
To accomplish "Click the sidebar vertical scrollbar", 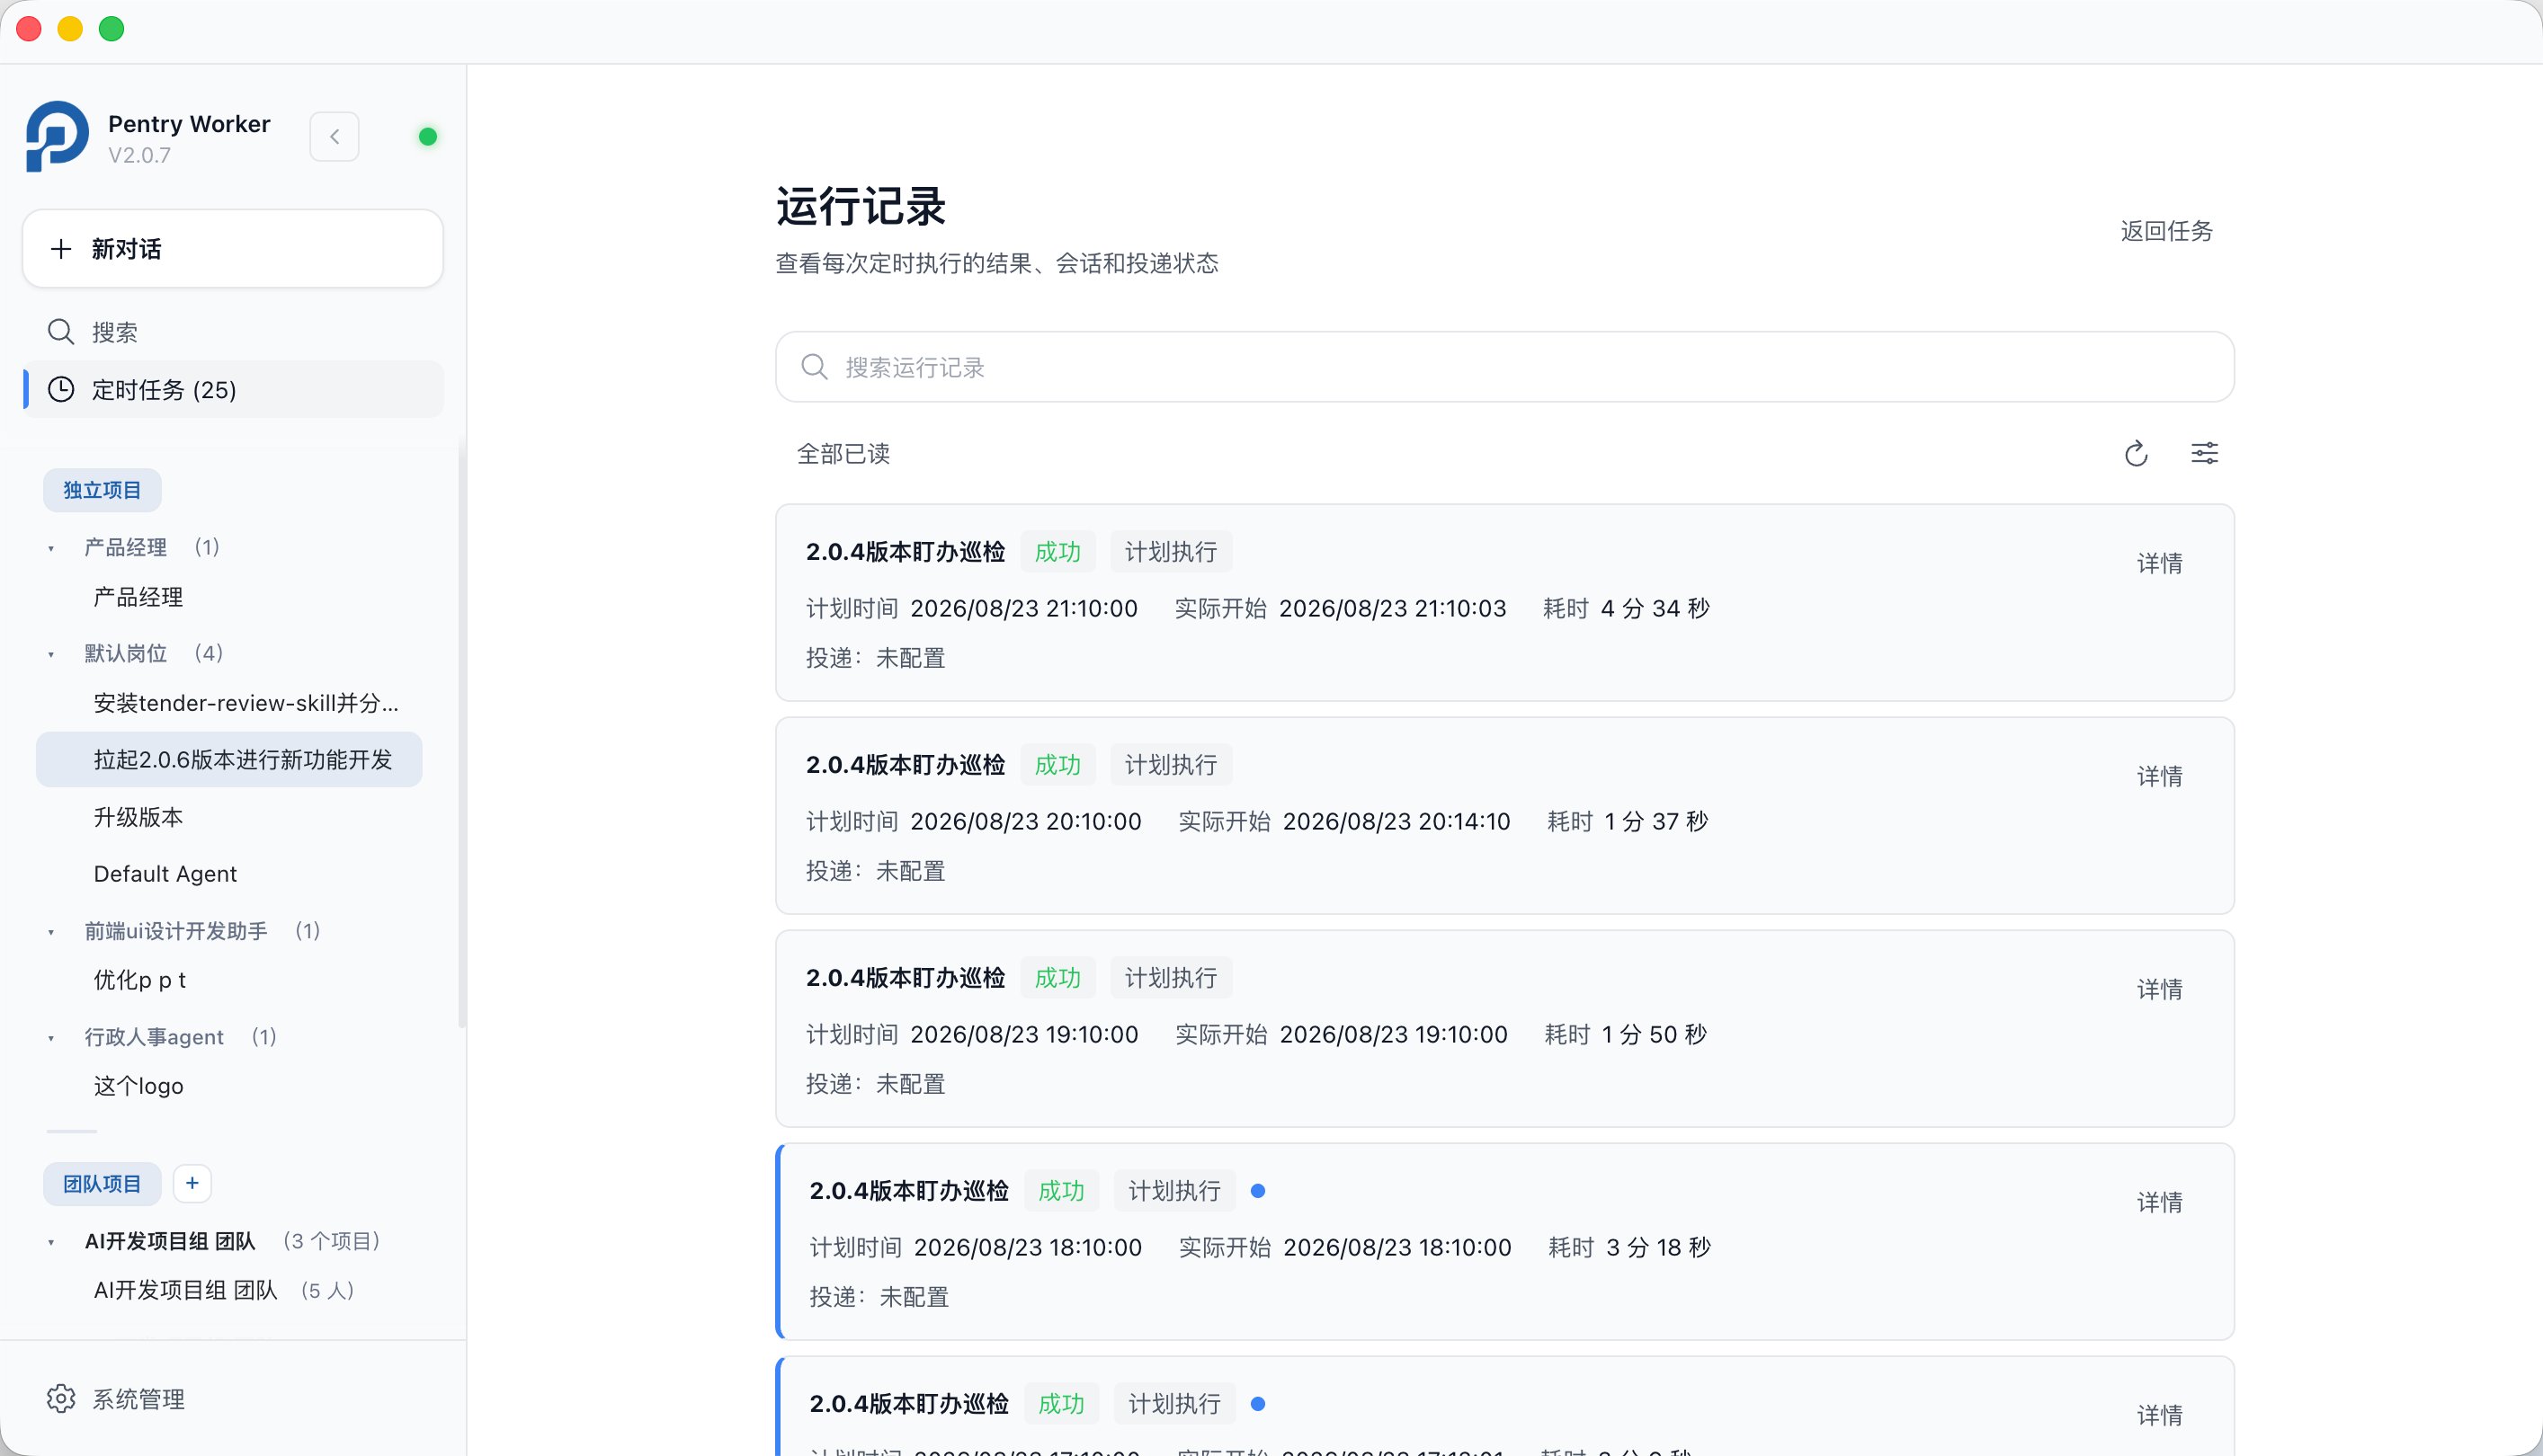I will (x=461, y=735).
